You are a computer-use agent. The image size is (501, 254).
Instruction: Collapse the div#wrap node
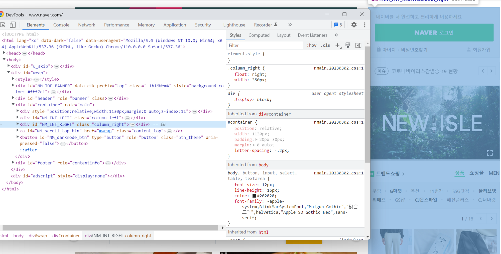tap(9, 72)
